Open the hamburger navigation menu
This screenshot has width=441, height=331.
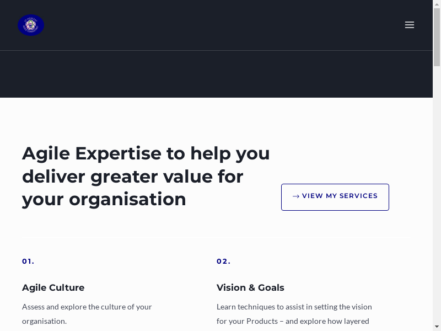click(x=409, y=25)
